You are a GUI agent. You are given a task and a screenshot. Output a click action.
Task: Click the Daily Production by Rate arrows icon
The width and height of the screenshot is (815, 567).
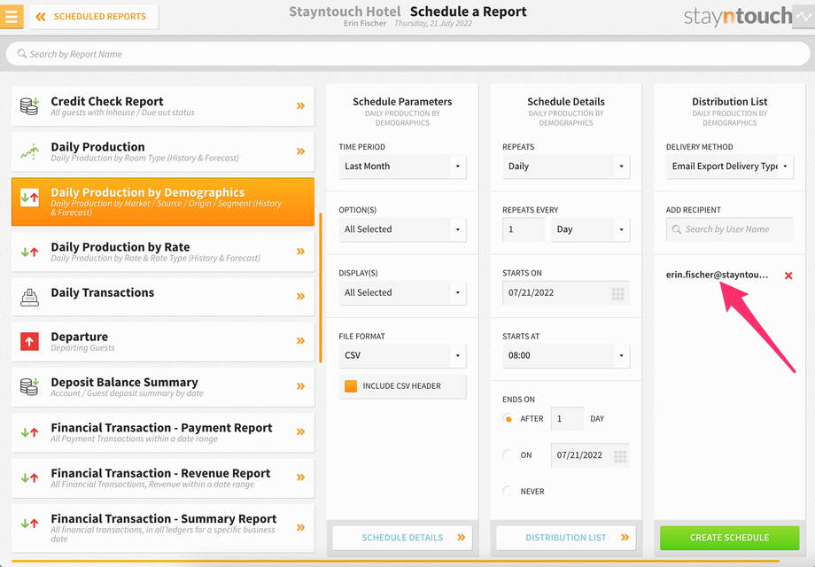pyautogui.click(x=29, y=252)
